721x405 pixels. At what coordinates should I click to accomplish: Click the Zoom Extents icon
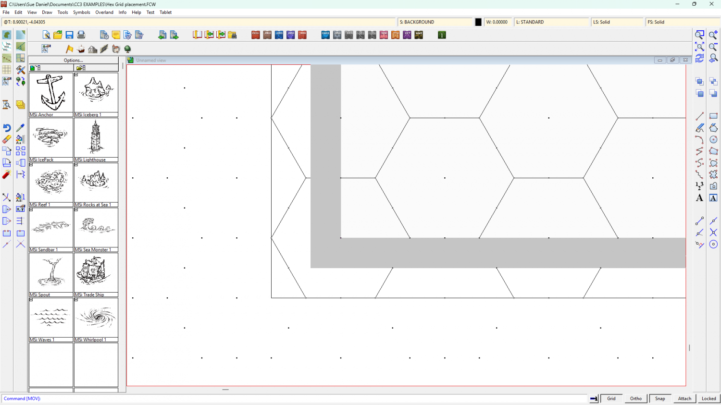[699, 47]
